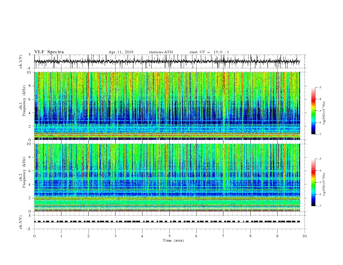Click the ch.1 voltage waveform trace
Viewport: 343px width, 265px height.
(167, 61)
